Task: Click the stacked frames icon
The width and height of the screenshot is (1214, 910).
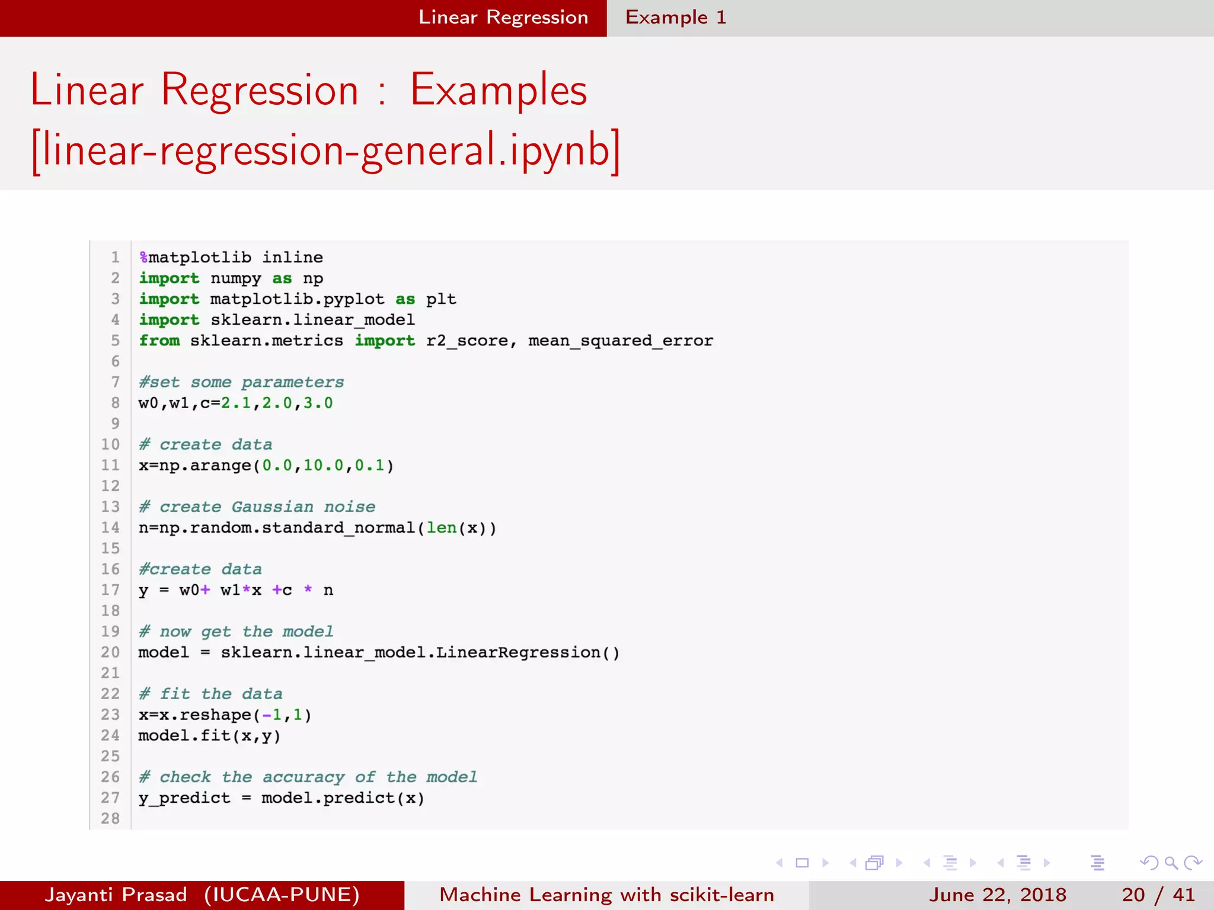Action: 875,863
